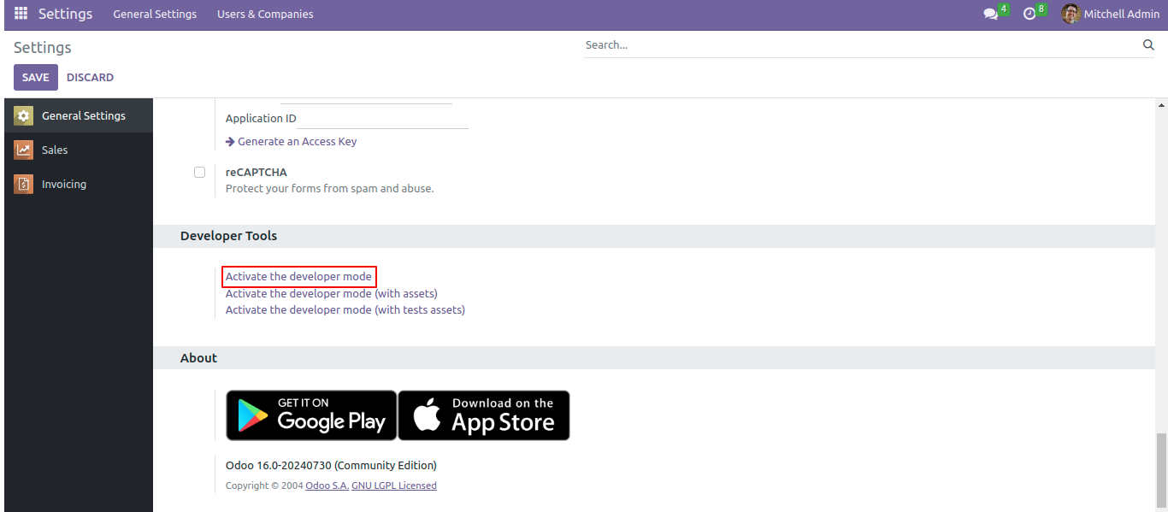Click the Settings app title
The image size is (1168, 512).
point(65,15)
